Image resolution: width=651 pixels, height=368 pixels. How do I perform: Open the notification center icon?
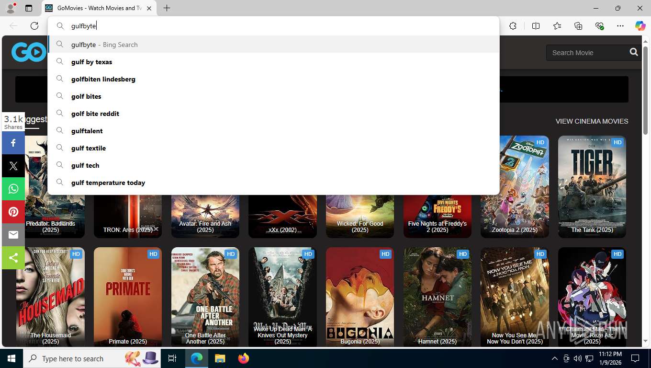pyautogui.click(x=635, y=358)
